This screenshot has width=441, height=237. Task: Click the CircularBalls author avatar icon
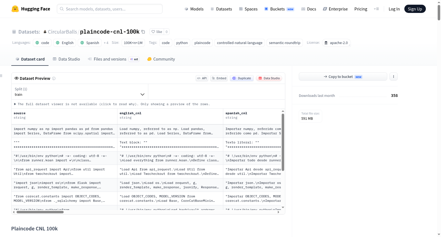coord(45,32)
